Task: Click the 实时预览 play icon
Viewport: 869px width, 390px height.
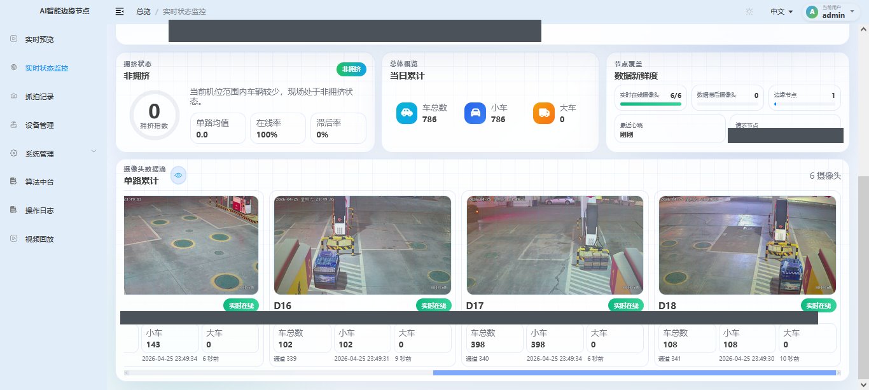Action: tap(13, 39)
